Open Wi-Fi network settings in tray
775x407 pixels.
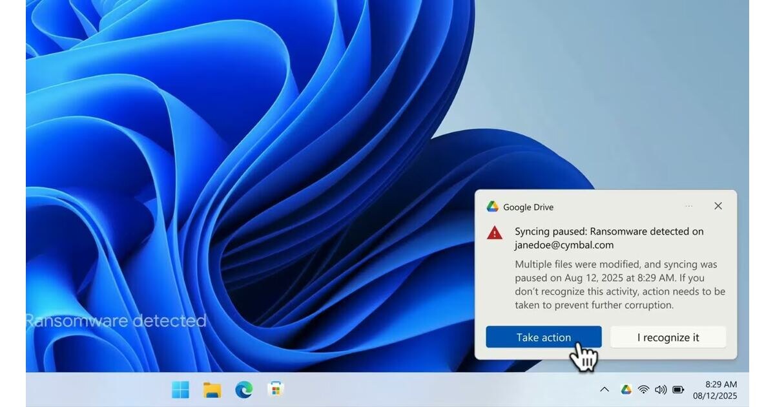(643, 390)
